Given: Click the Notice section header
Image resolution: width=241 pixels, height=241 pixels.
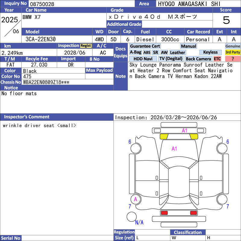Looking at the screenshot, I should [x=11, y=88].
